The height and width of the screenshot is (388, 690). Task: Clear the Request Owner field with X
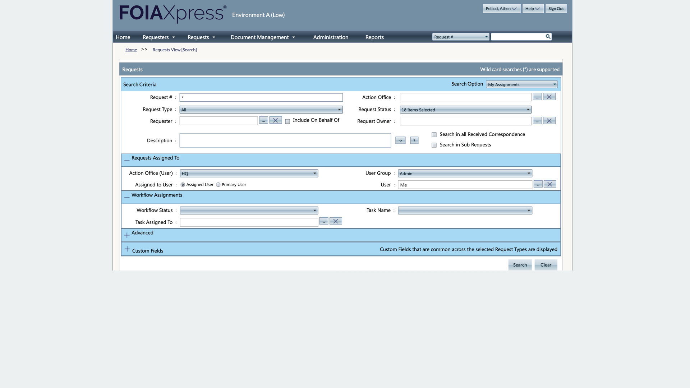(549, 121)
